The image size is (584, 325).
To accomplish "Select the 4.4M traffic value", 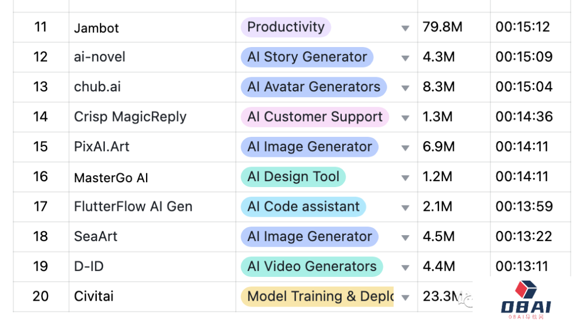I will coord(439,267).
